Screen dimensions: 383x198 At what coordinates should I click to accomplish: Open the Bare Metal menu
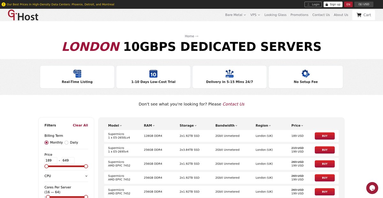pos(236,15)
